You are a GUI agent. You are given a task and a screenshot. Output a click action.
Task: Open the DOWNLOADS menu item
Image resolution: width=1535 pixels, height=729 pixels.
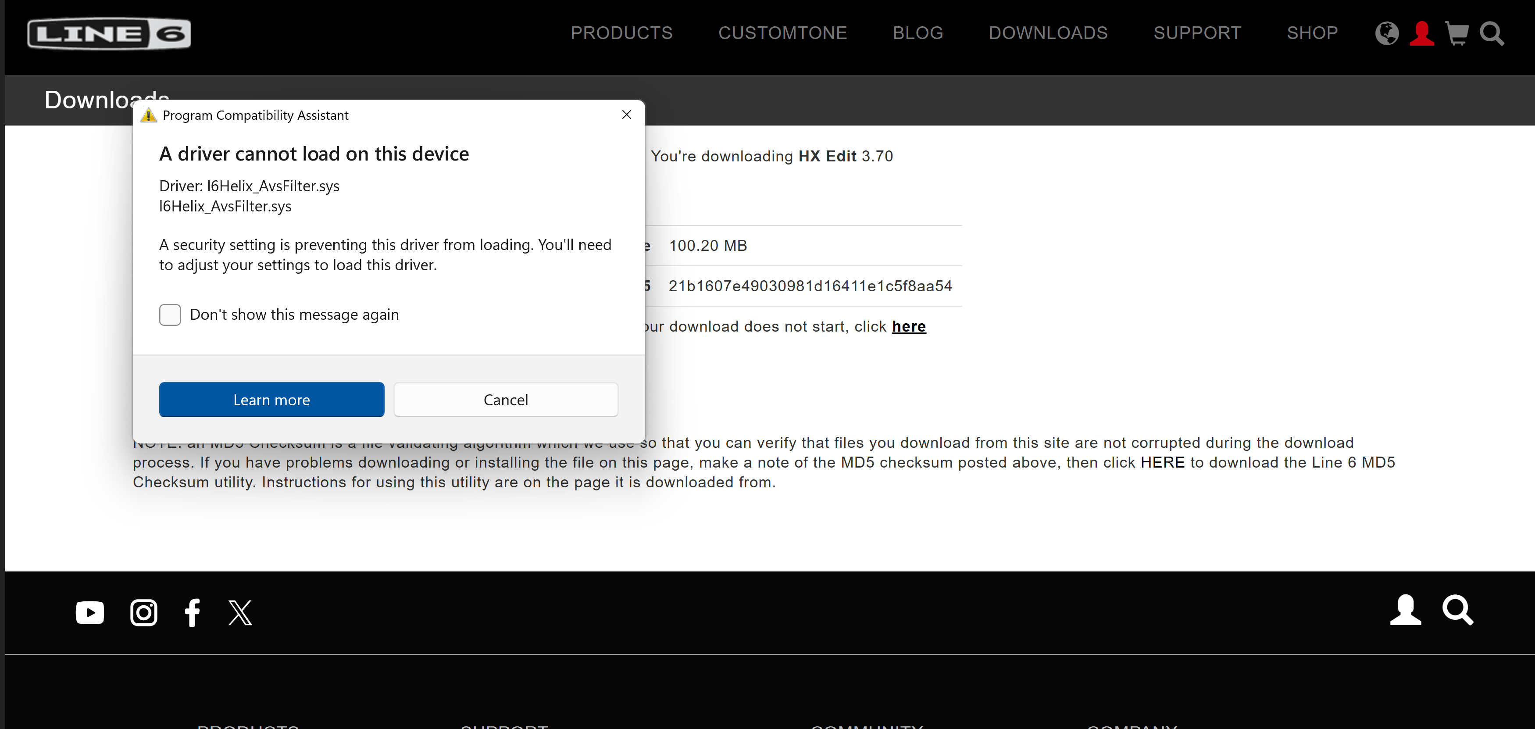coord(1048,33)
